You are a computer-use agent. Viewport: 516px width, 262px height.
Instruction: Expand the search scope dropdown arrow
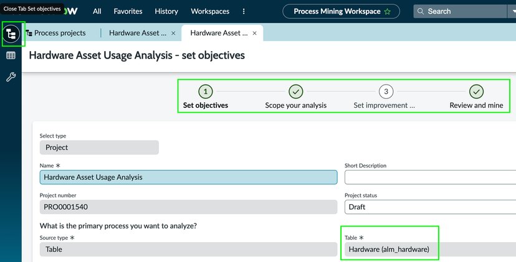[512, 11]
